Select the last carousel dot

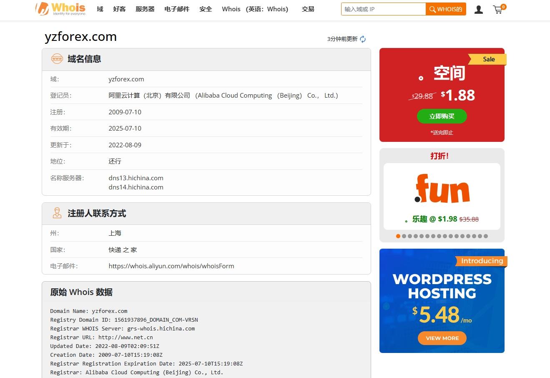486,236
